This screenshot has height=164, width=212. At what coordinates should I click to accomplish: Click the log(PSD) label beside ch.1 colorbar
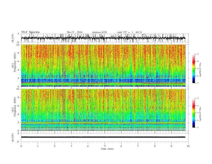[200, 70]
